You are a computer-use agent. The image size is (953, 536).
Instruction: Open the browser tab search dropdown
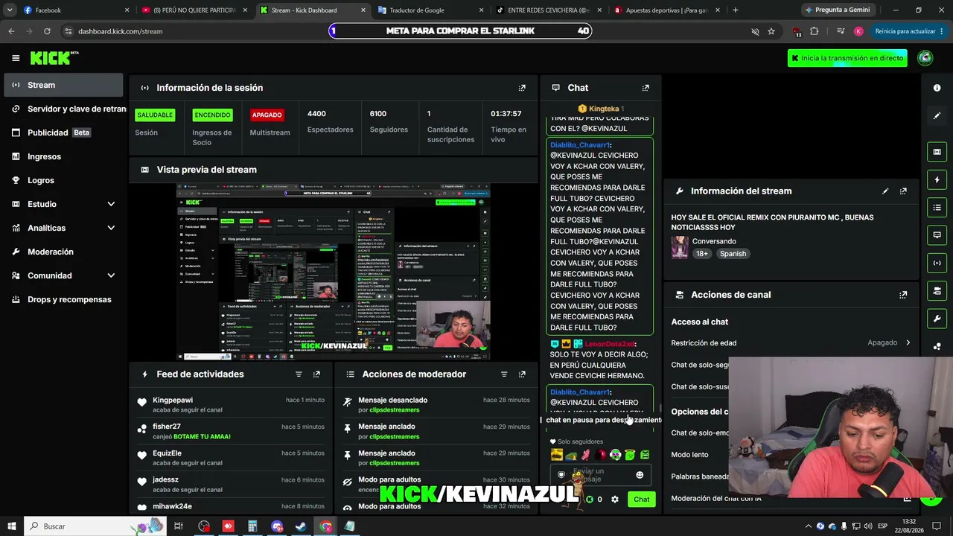click(10, 10)
